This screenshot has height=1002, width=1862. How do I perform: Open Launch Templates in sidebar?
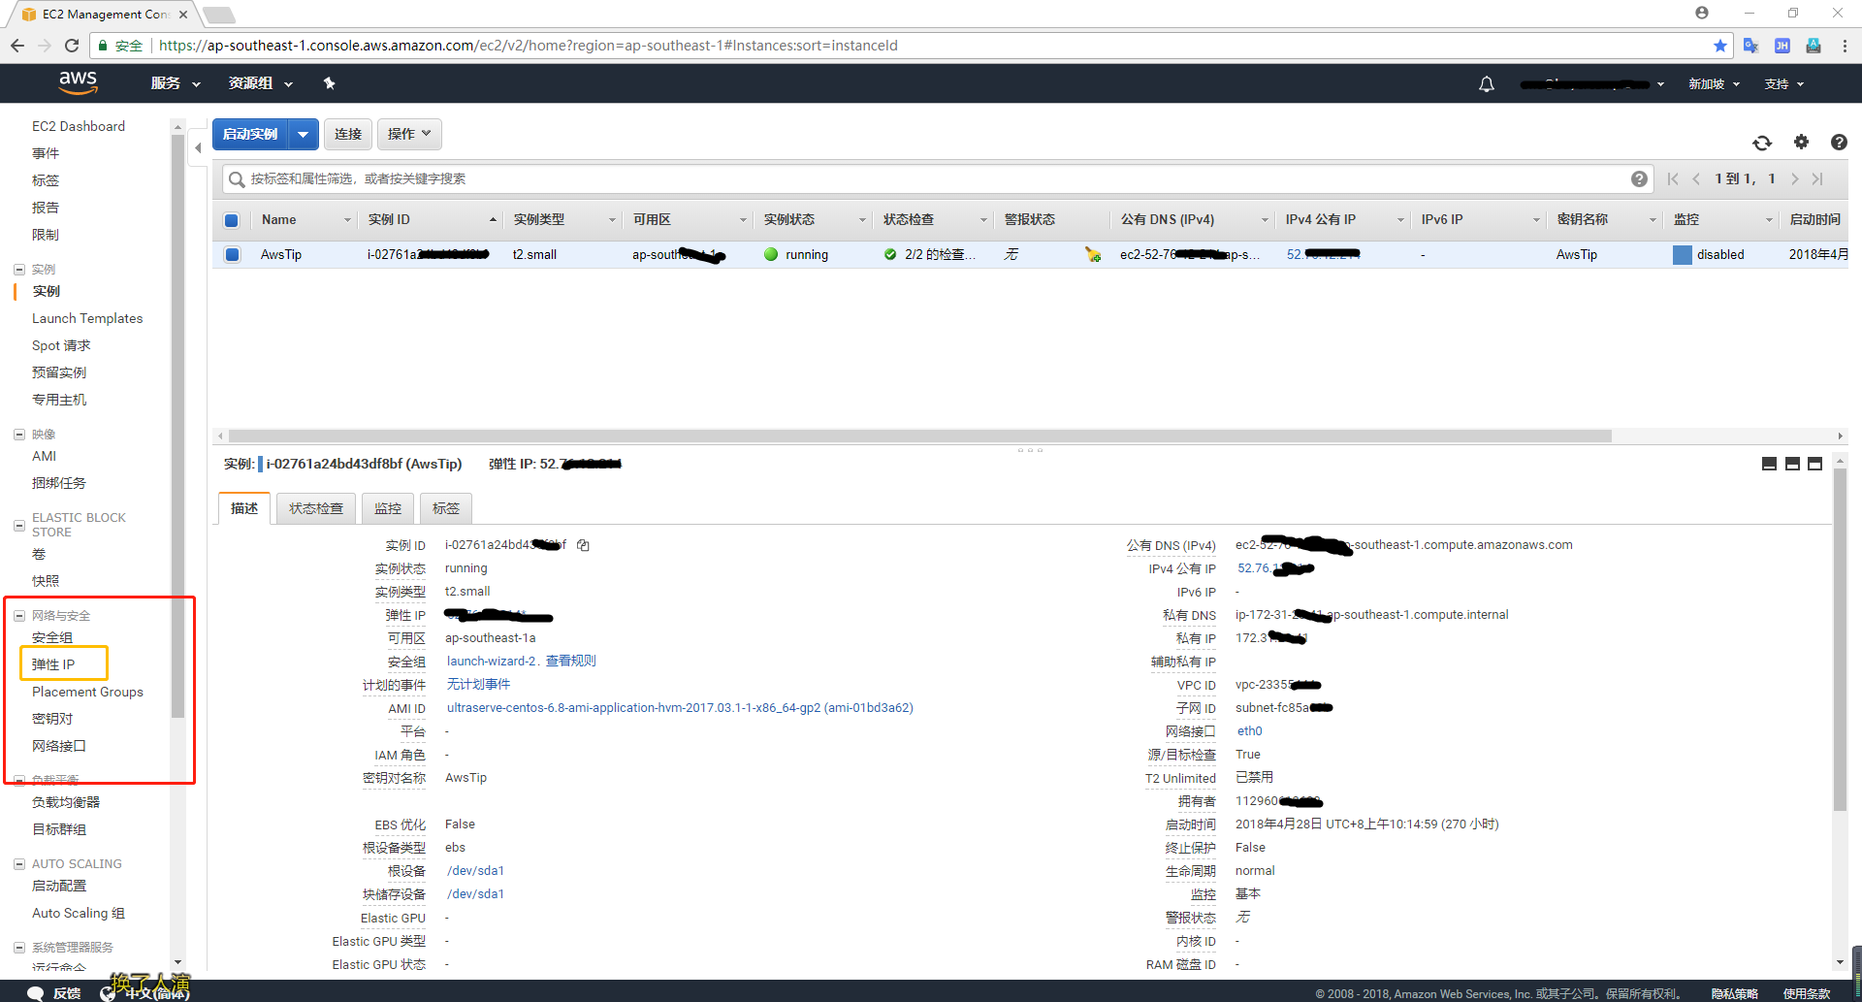point(87,318)
